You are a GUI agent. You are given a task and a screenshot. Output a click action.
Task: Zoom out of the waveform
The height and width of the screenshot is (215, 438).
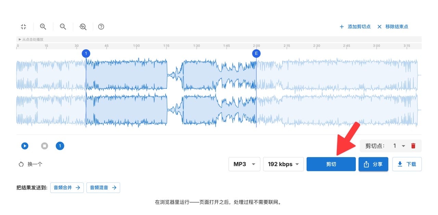click(63, 27)
